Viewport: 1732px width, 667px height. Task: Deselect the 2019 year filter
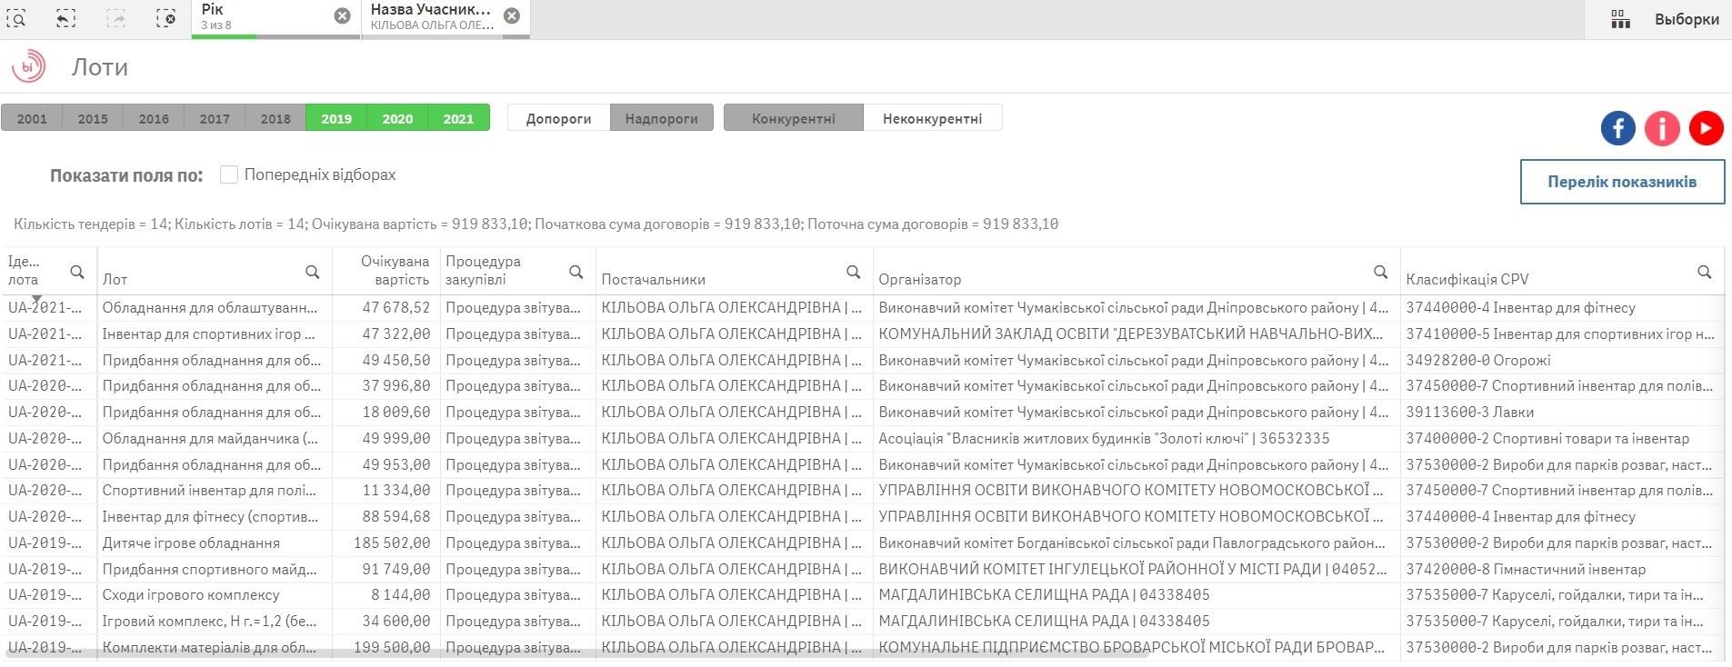336,118
